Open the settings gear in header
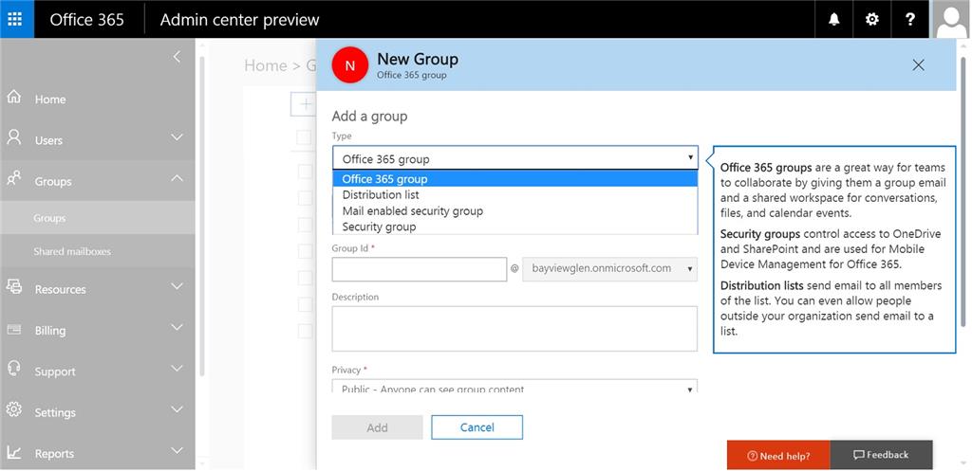Image resolution: width=972 pixels, height=472 pixels. coord(871,19)
